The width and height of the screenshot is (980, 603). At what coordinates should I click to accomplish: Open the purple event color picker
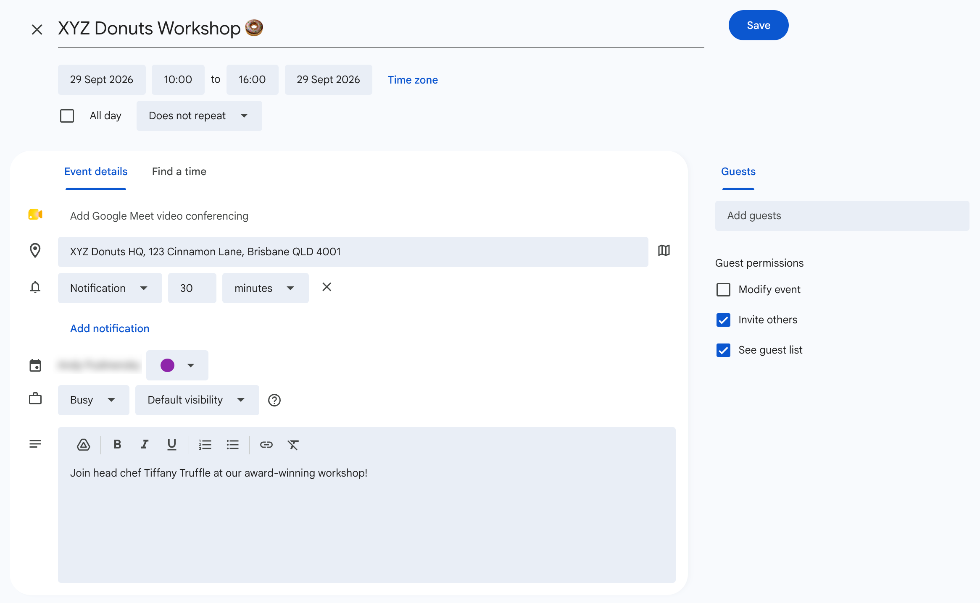pos(177,365)
